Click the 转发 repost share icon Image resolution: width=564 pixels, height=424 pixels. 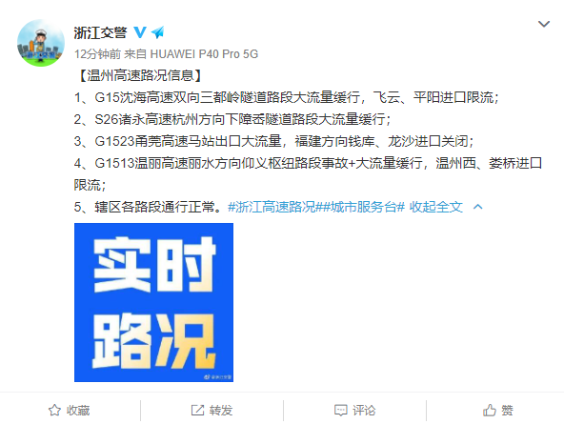point(197,410)
